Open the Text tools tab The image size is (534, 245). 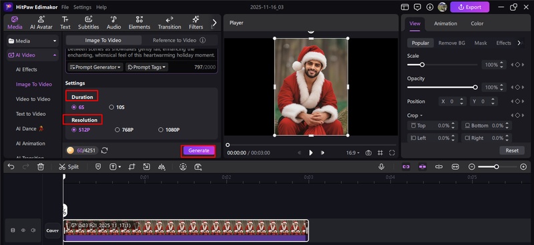tap(65, 23)
